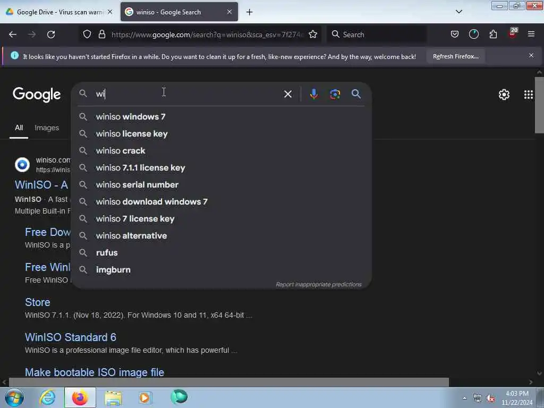Open the extension icon with the 20 badge
The height and width of the screenshot is (408, 544).
(x=513, y=33)
